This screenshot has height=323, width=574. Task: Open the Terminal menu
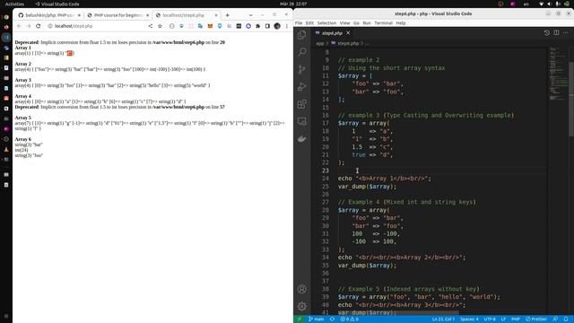click(383, 23)
